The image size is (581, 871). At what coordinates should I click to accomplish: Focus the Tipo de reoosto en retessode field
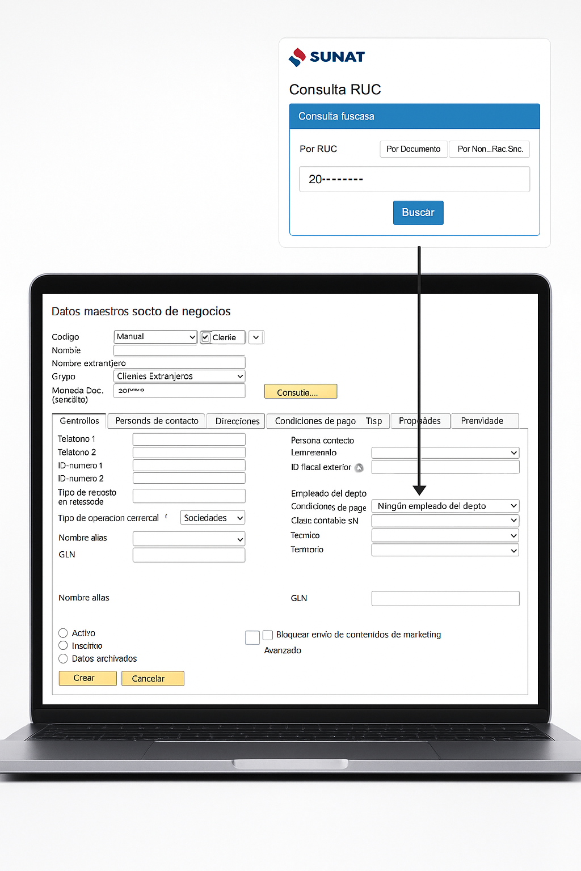click(189, 496)
